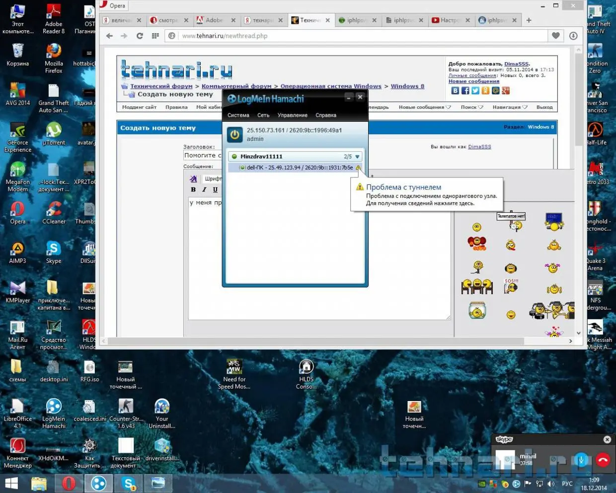This screenshot has width=616, height=493.
Task: Click the volume tray icon
Action: [x=551, y=484]
